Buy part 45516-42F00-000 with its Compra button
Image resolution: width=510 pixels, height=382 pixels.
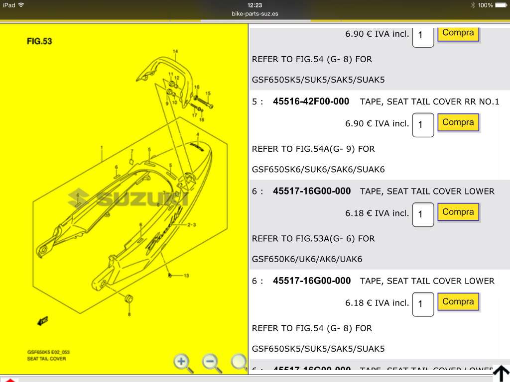(458, 122)
